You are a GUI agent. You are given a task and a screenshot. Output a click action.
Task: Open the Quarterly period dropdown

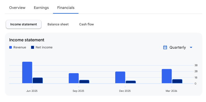(178, 47)
